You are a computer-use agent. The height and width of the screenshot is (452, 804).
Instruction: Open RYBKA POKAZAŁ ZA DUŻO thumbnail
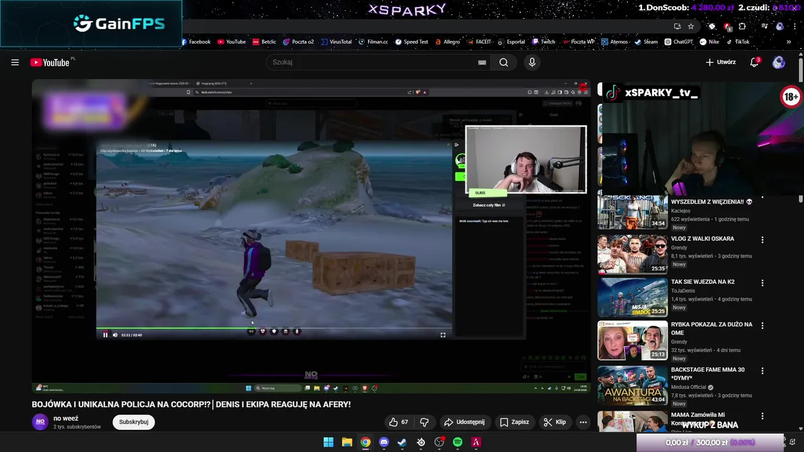(633, 340)
